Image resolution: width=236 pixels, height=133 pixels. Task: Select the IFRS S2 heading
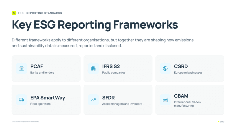[111, 66]
